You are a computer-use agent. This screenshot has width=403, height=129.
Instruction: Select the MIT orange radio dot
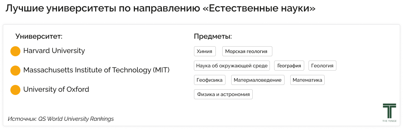pyautogui.click(x=15, y=71)
